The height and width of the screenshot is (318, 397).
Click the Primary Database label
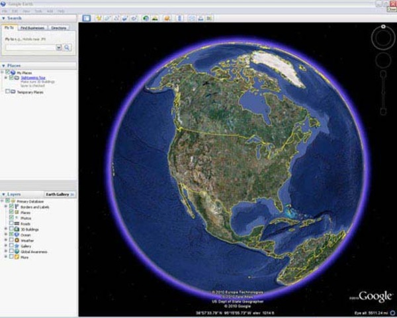click(x=30, y=201)
